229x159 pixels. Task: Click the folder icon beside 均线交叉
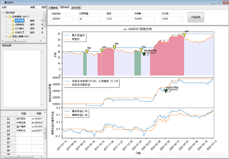13,32
